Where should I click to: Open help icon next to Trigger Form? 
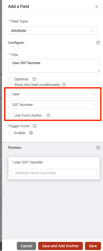pos(35,126)
